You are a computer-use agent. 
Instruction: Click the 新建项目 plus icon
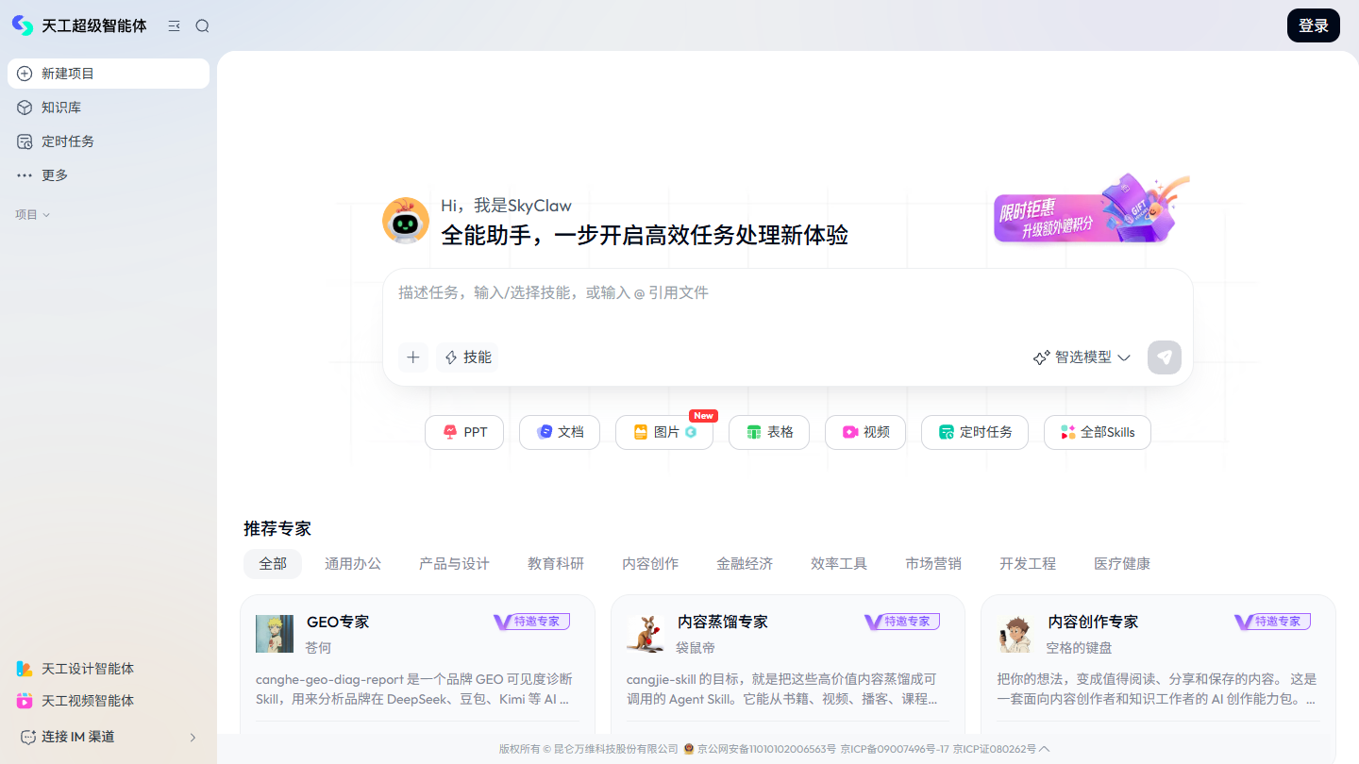(x=25, y=74)
